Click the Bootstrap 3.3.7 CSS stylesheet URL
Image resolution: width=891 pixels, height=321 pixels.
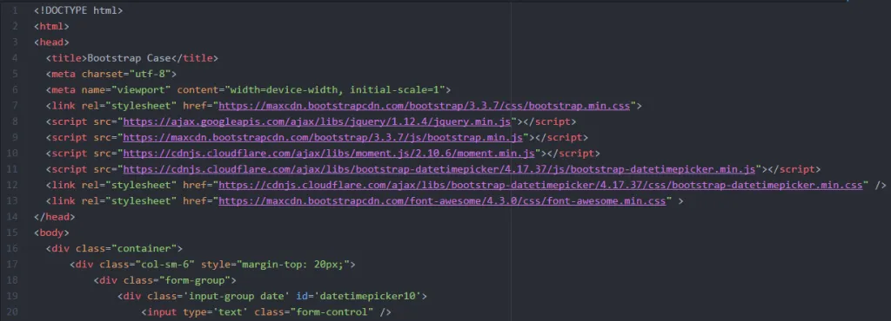424,105
